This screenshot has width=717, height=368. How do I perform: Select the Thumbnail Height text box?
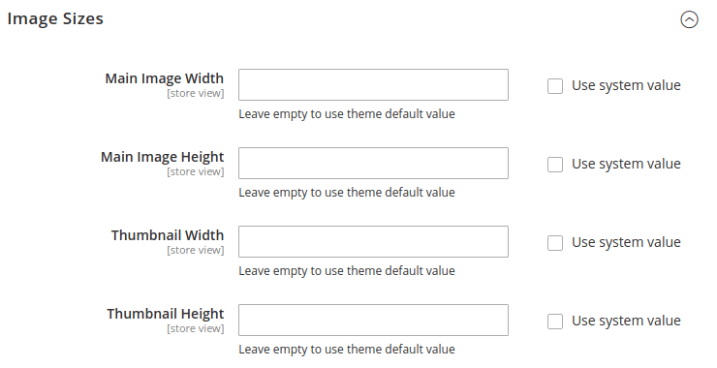(373, 320)
